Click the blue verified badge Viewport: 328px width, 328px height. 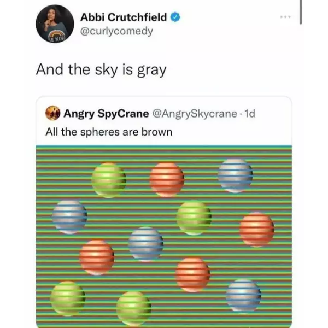pos(175,17)
